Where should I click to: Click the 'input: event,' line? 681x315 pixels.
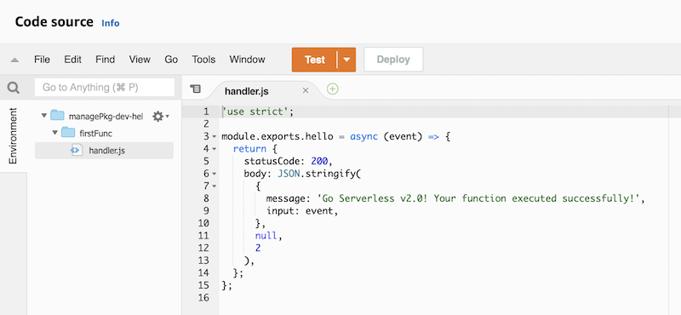pyautogui.click(x=302, y=211)
